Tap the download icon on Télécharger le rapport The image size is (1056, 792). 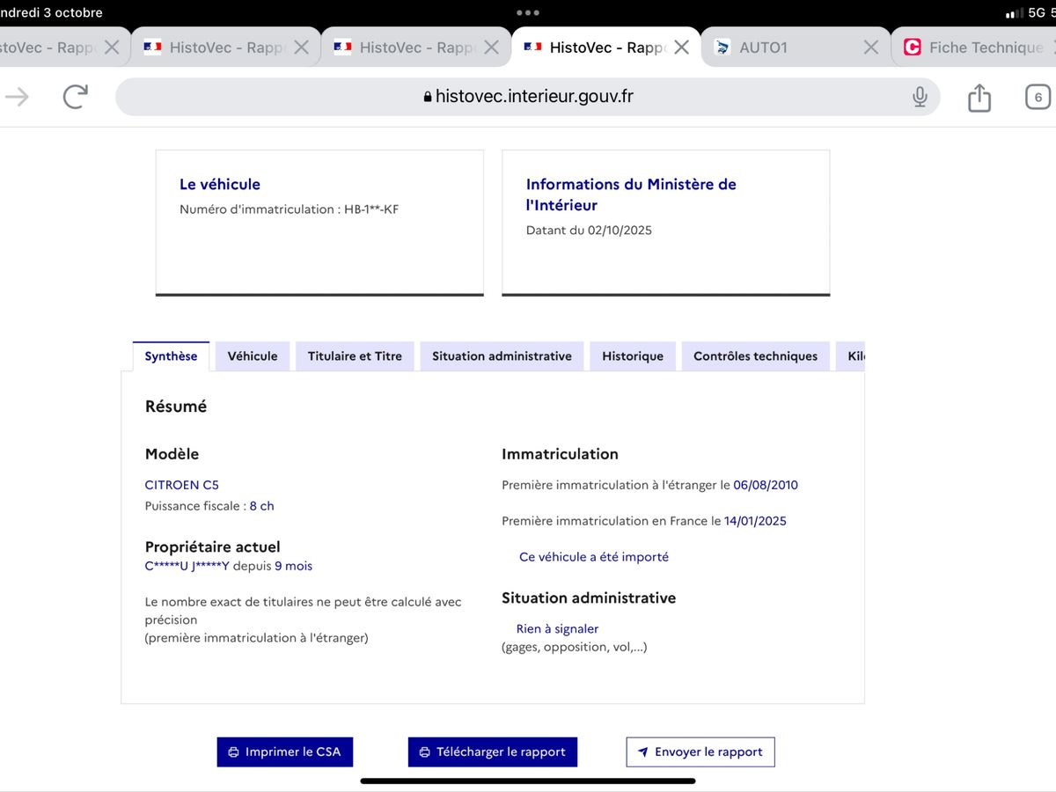pyautogui.click(x=425, y=752)
